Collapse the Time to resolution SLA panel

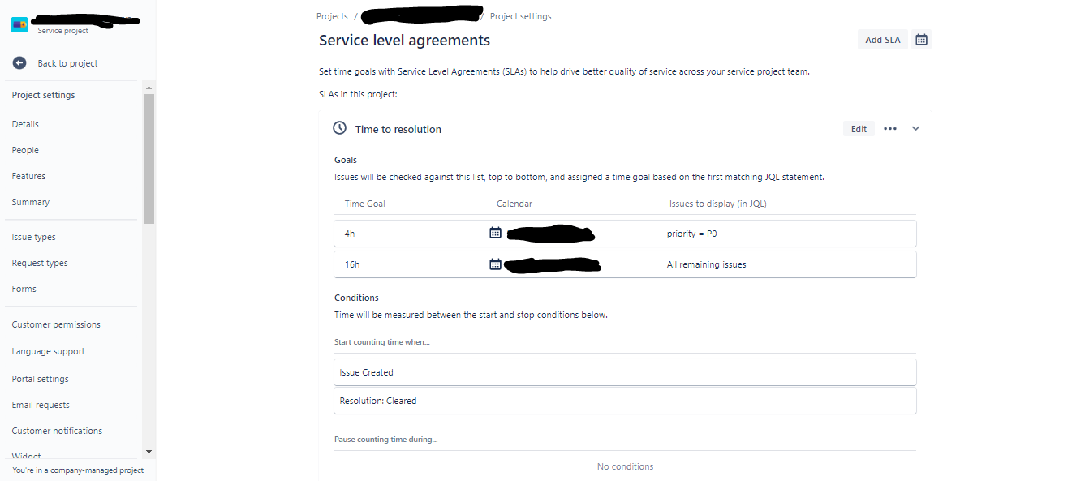915,128
